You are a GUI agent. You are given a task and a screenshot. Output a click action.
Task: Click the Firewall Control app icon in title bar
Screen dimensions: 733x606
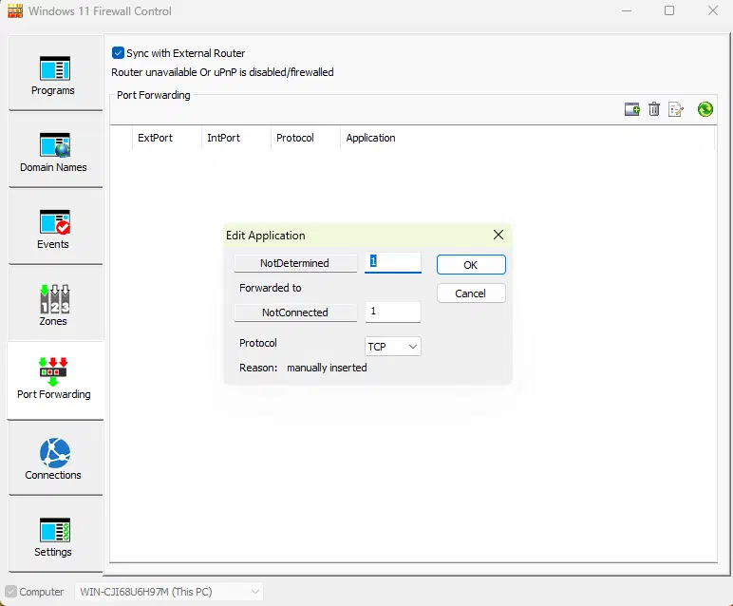[15, 10]
